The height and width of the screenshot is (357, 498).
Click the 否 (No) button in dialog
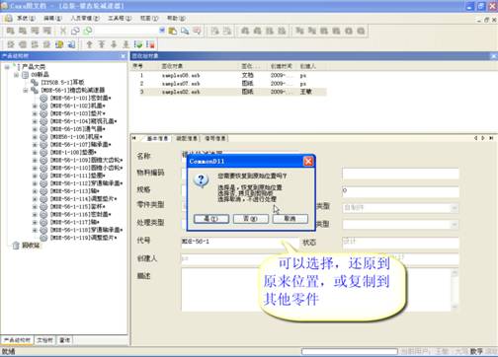[251, 219]
